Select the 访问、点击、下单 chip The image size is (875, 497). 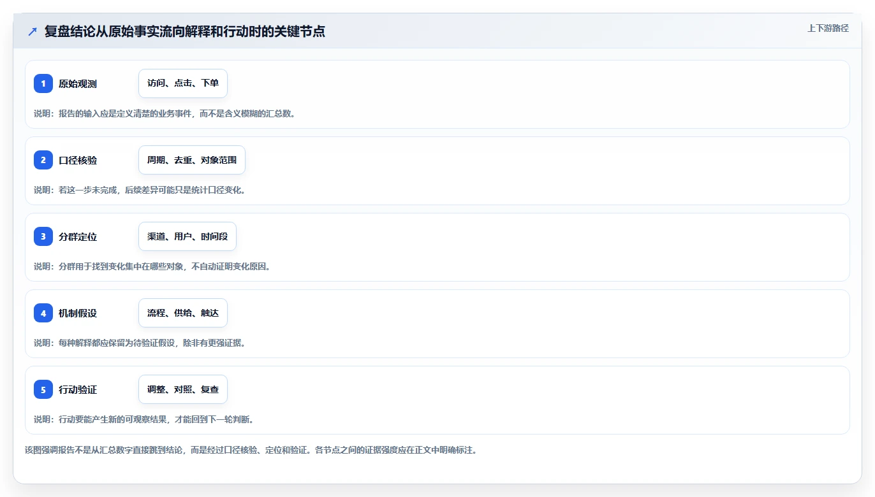[x=183, y=83]
